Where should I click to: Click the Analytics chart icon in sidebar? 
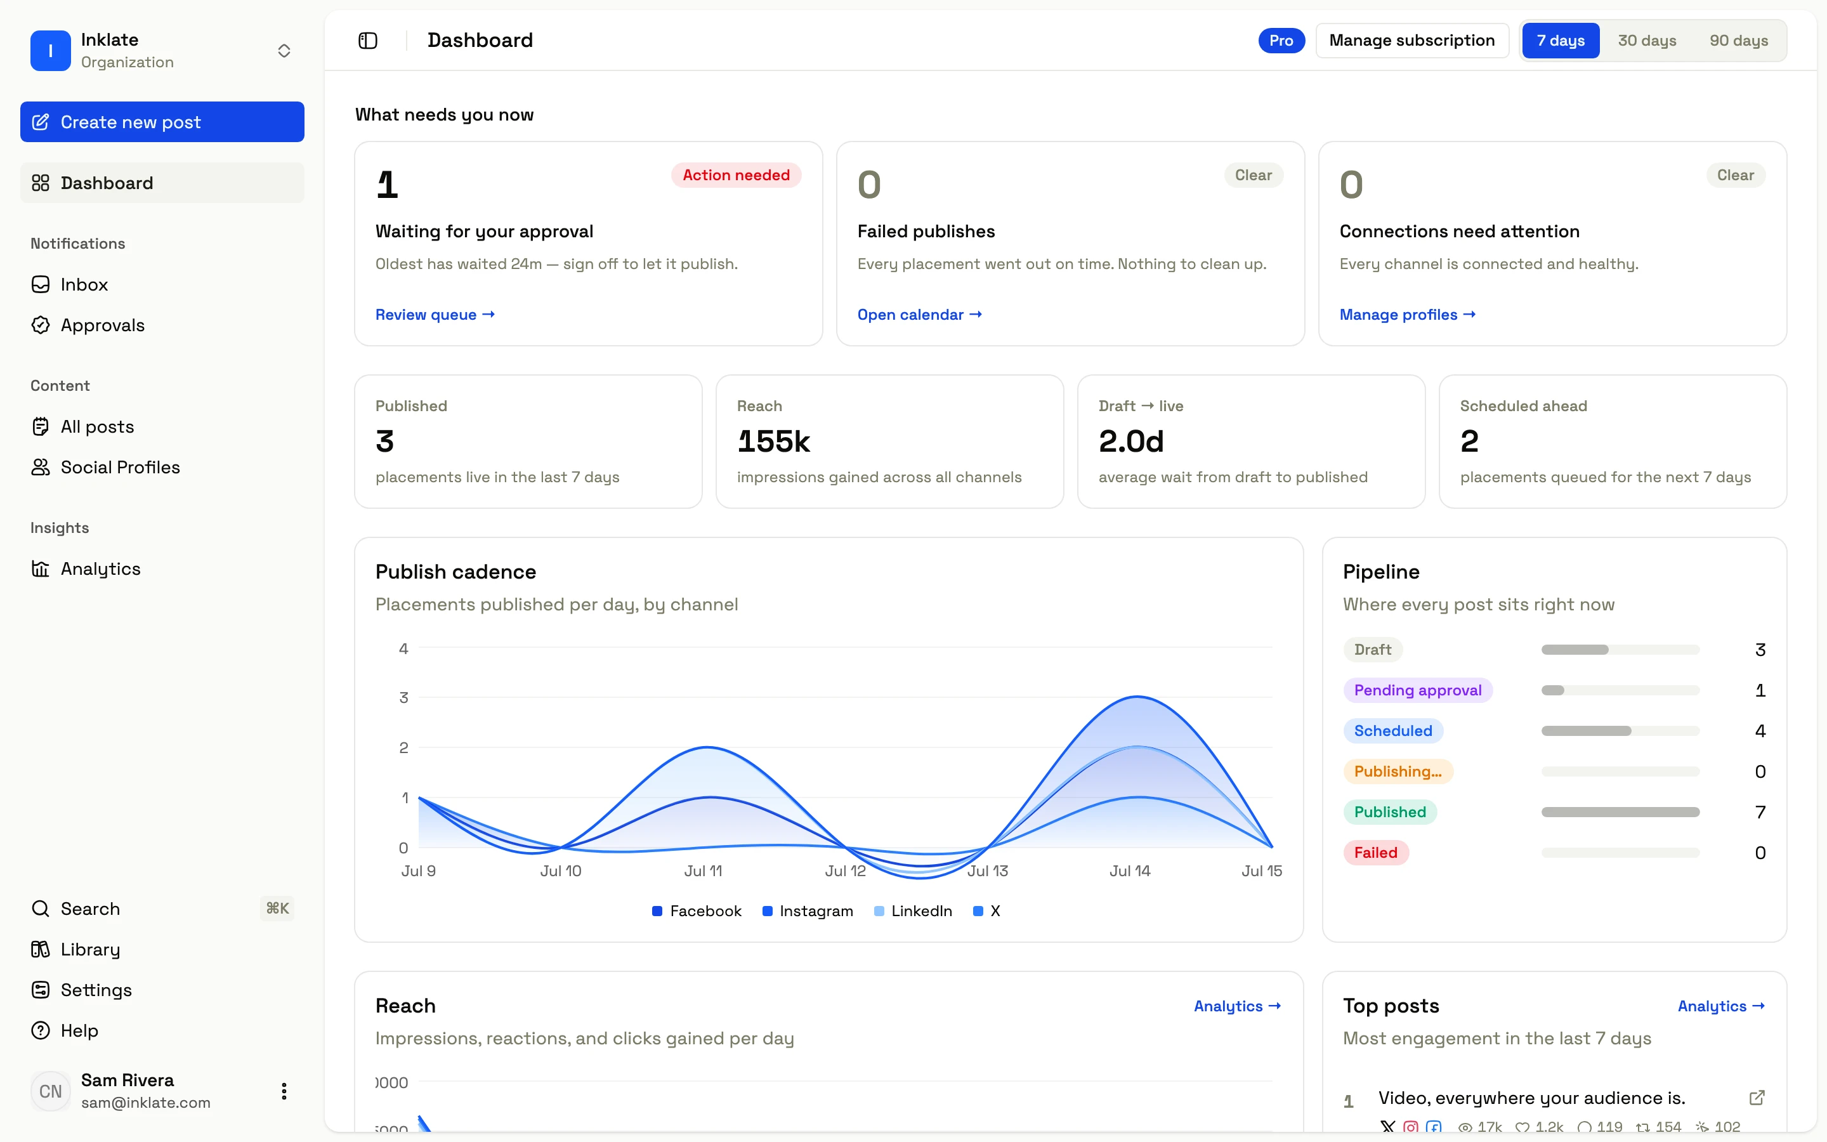[x=41, y=568]
